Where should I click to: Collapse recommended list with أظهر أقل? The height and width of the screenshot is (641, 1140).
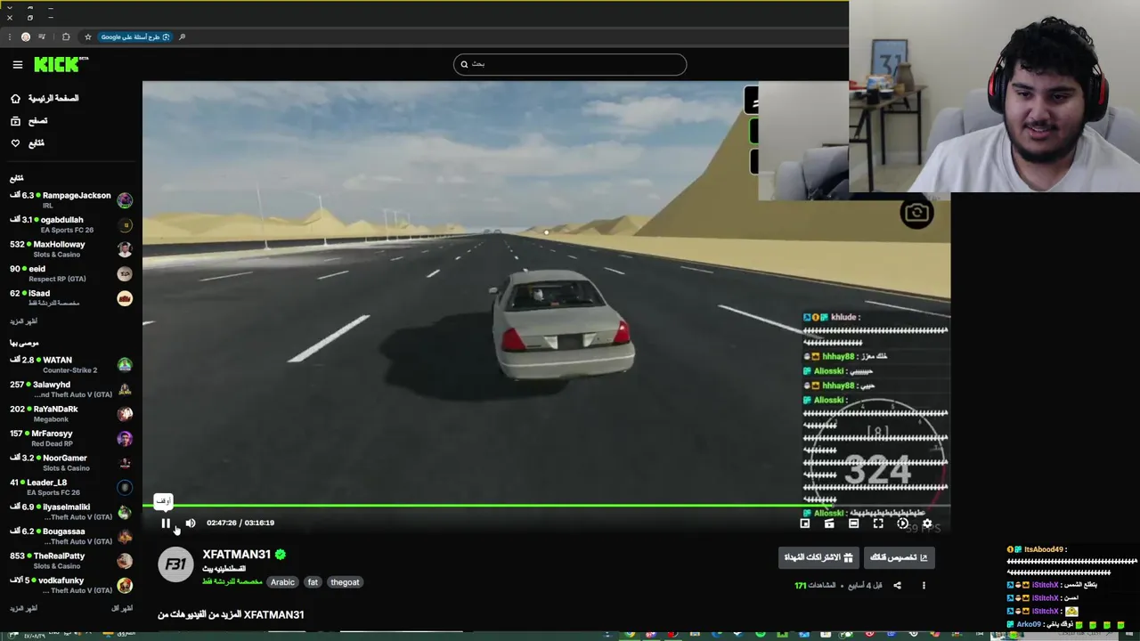(x=121, y=608)
